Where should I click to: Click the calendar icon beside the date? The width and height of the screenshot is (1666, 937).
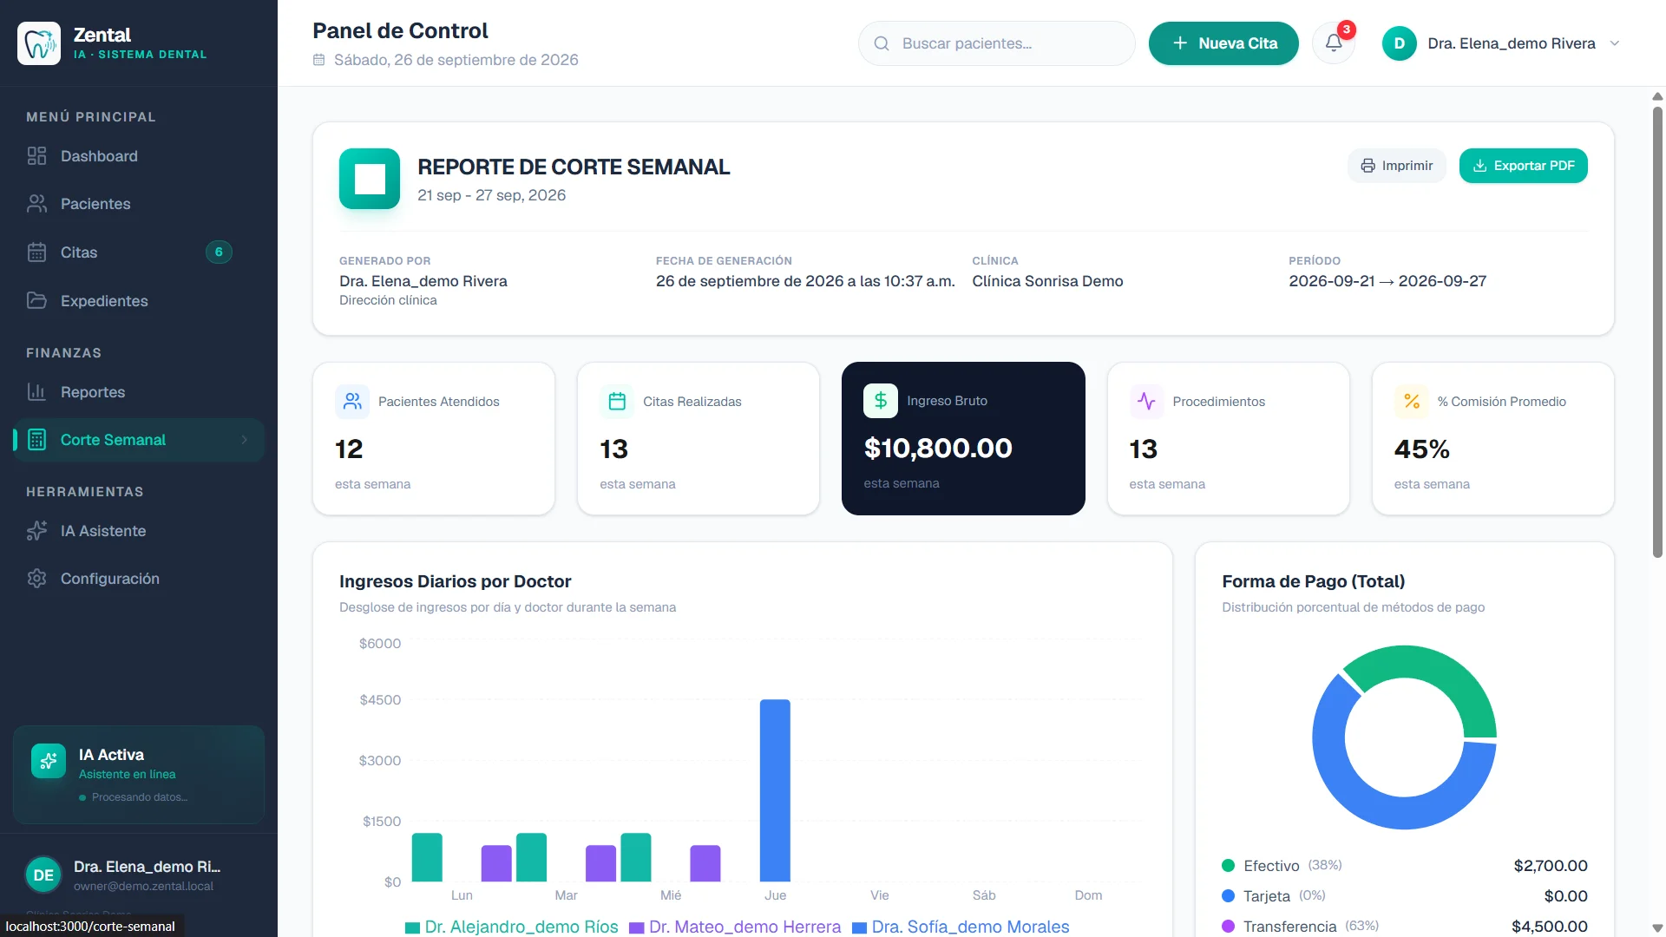pos(319,60)
